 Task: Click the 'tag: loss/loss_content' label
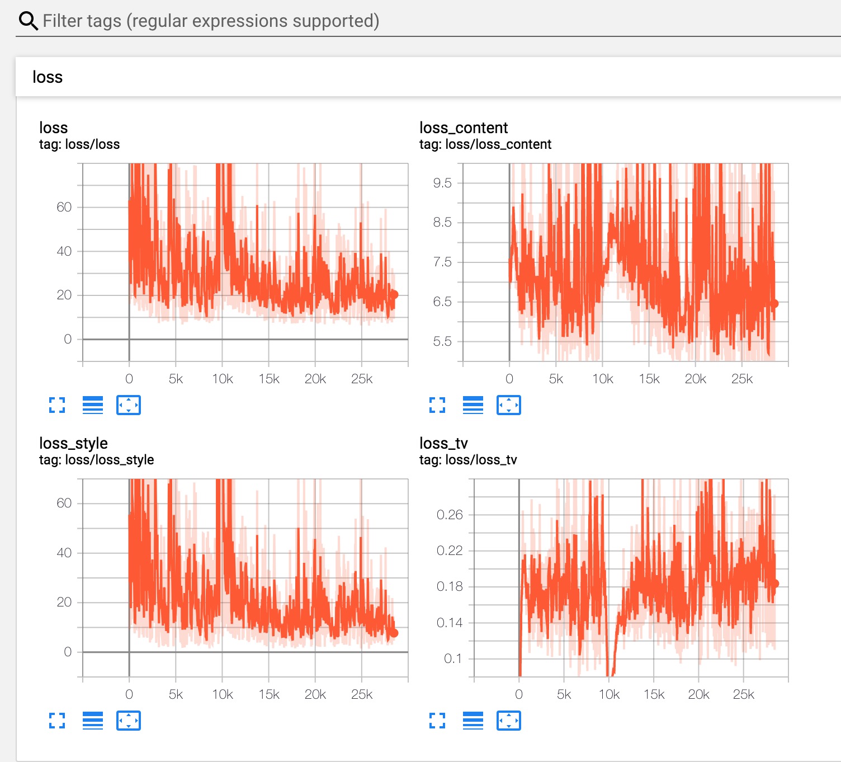[x=485, y=144]
